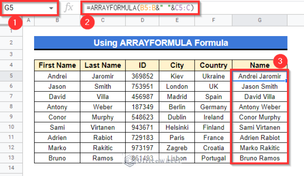The height and width of the screenshot is (176, 304).
Task: Click the ID cell 943671
Action: 142,128
